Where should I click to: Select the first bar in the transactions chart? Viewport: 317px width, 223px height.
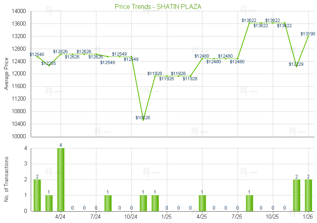pos(37,195)
